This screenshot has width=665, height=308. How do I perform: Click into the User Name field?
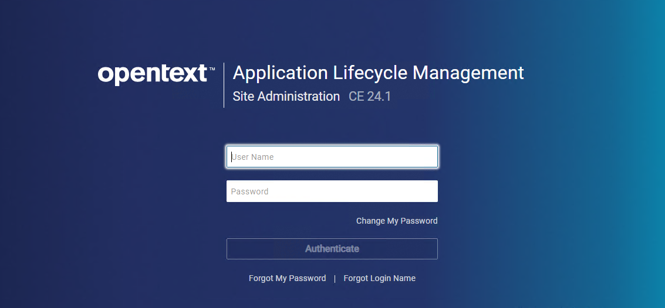point(332,156)
